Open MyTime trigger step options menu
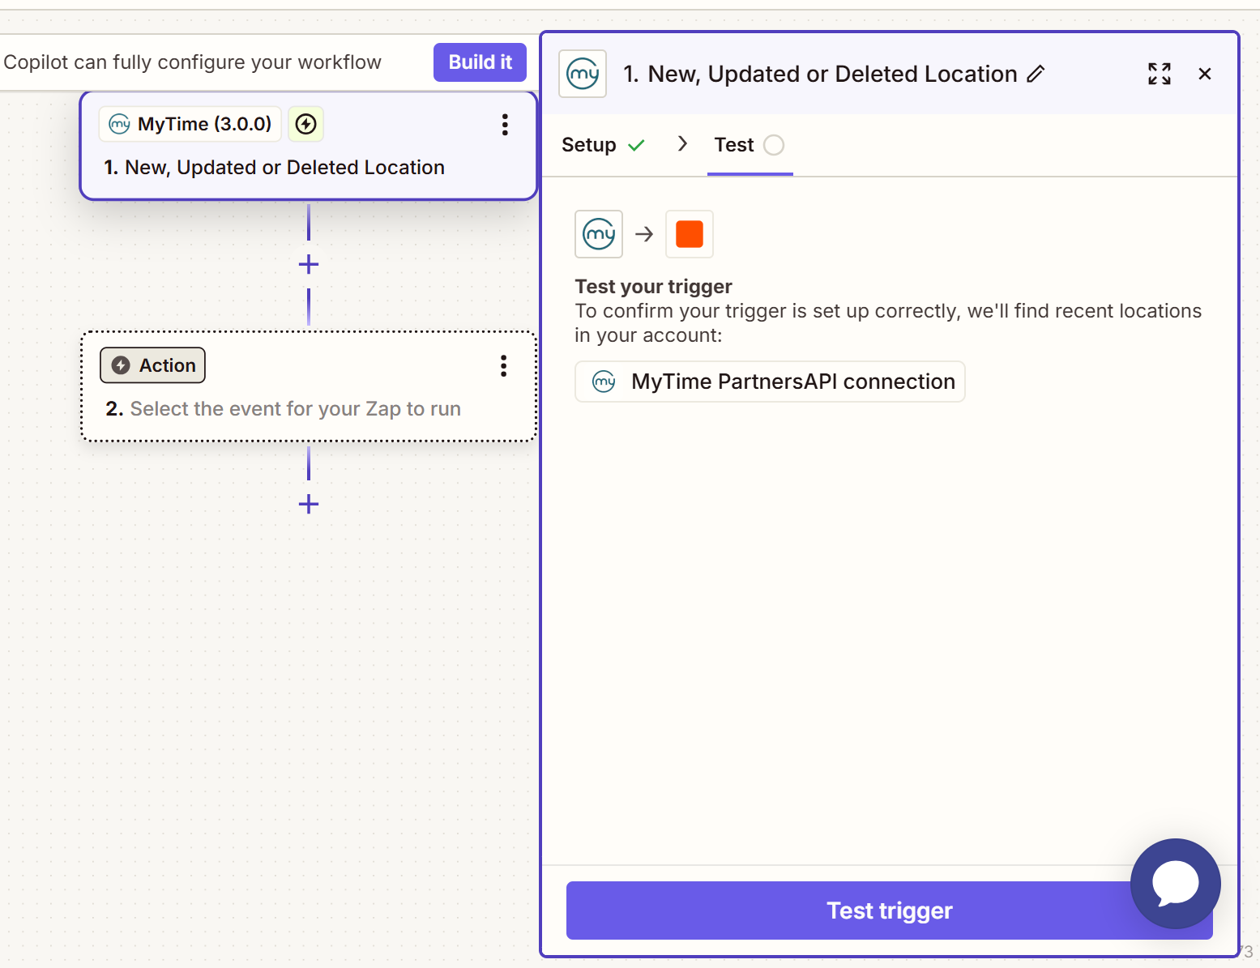Image resolution: width=1260 pixels, height=968 pixels. (505, 125)
